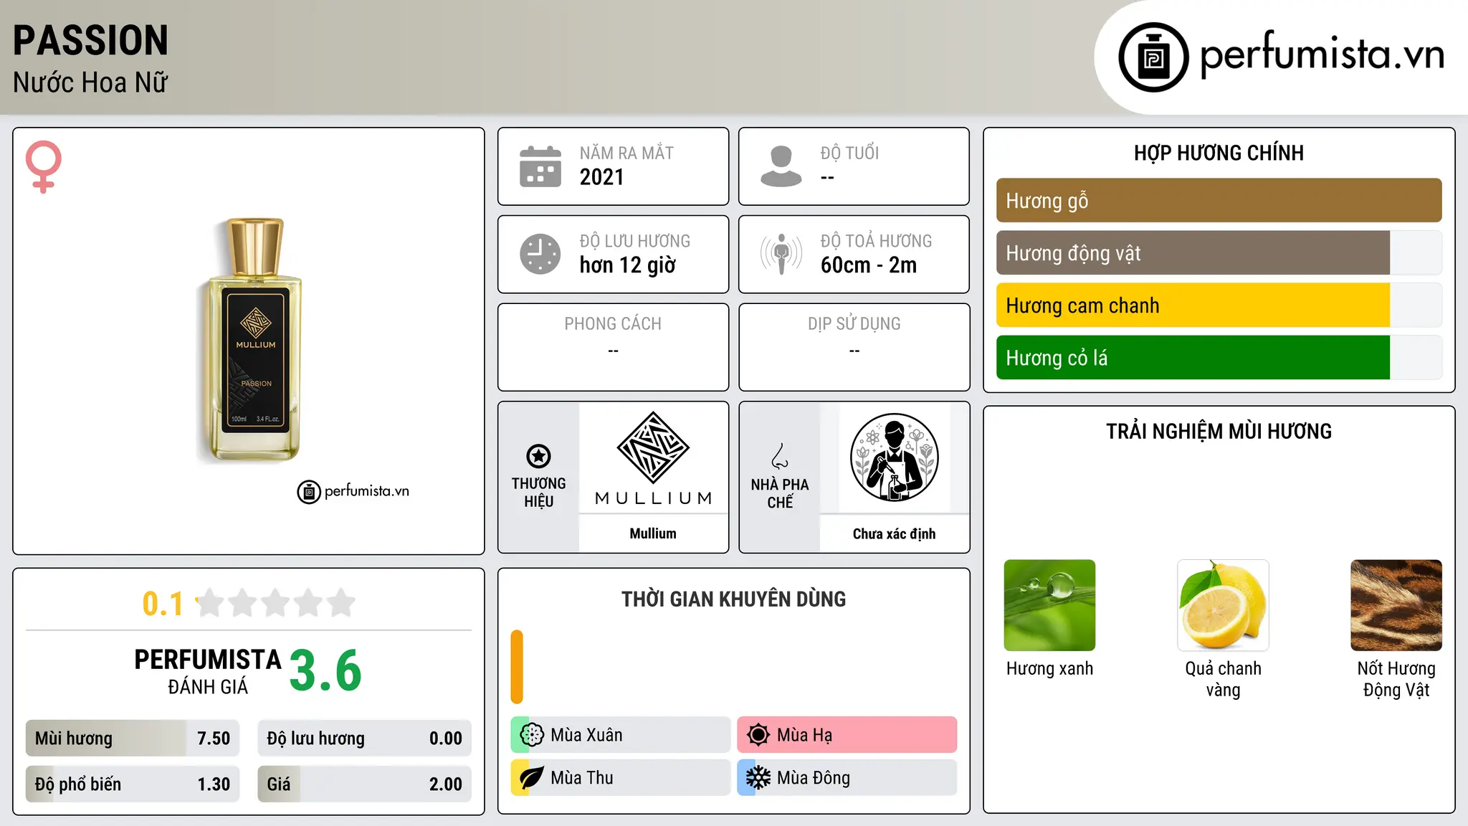Click the snowflake icon for Mùa Đông
Viewport: 1468px width, 826px height.
pos(758,778)
